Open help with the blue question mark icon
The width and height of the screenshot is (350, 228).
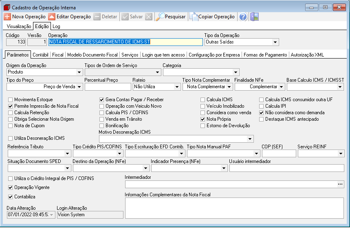[243, 17]
